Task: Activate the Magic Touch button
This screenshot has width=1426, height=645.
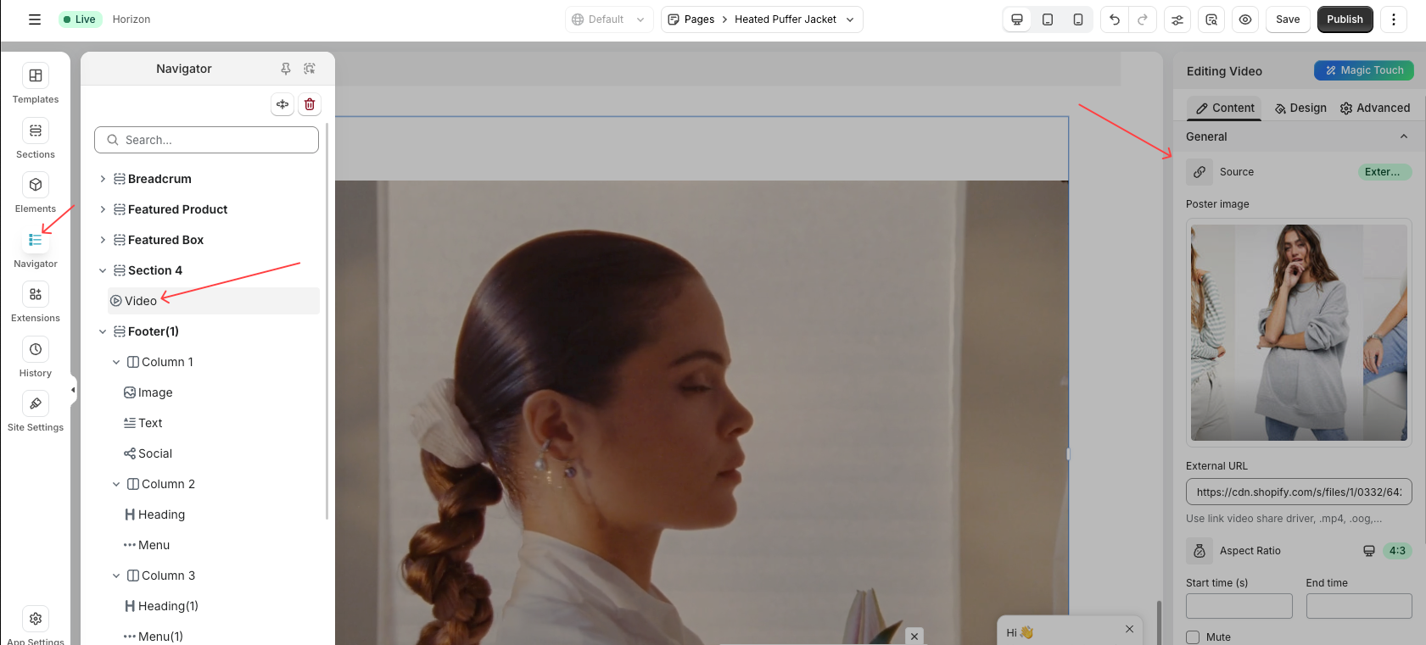Action: coord(1363,70)
